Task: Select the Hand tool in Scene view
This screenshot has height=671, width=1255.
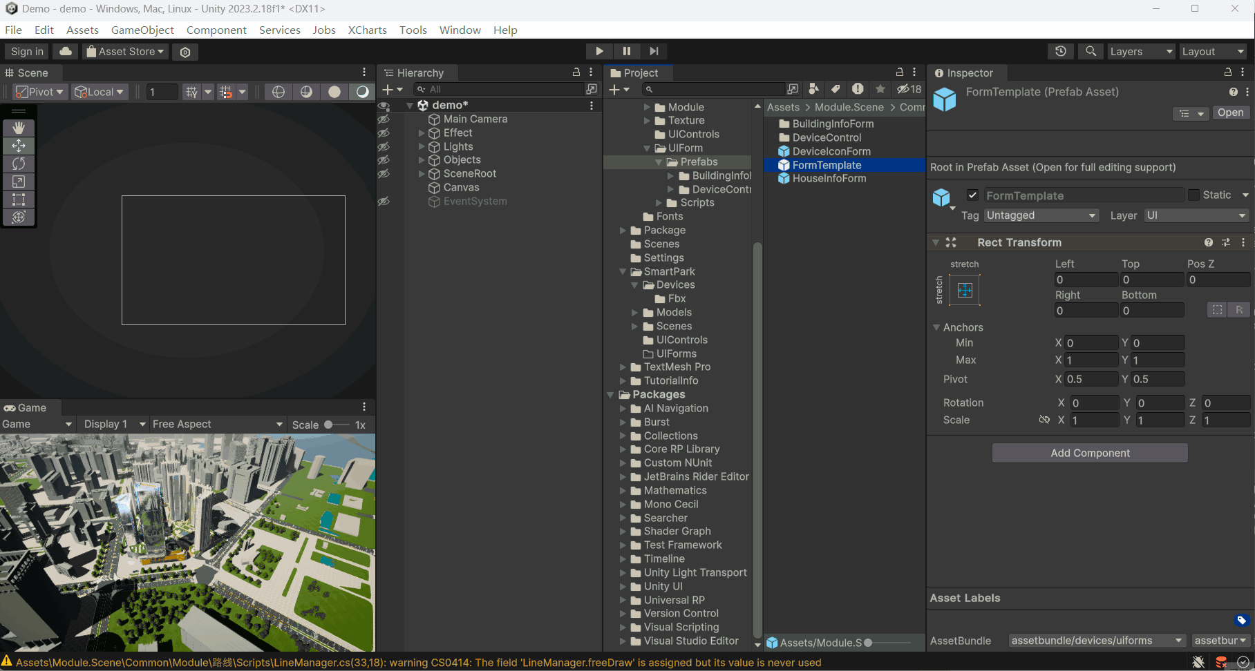Action: [19, 128]
